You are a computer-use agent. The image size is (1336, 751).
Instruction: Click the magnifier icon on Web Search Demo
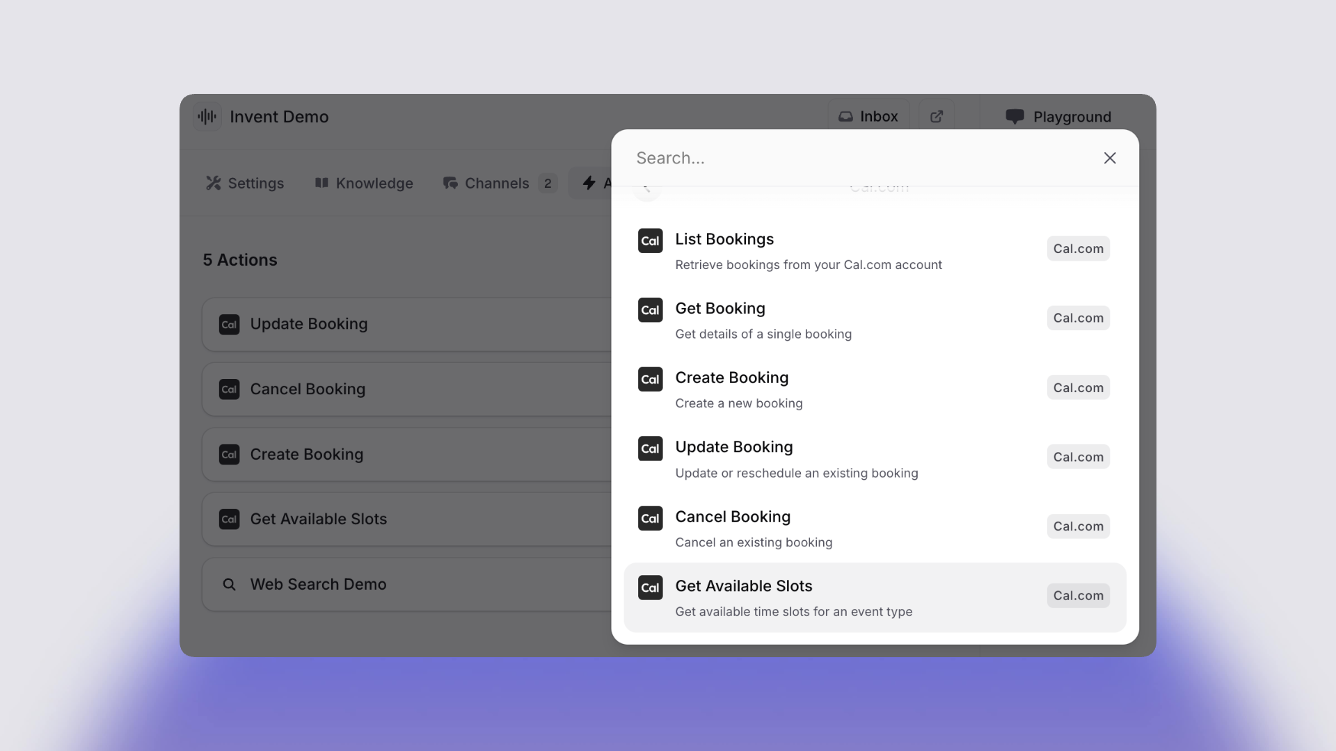pyautogui.click(x=229, y=584)
